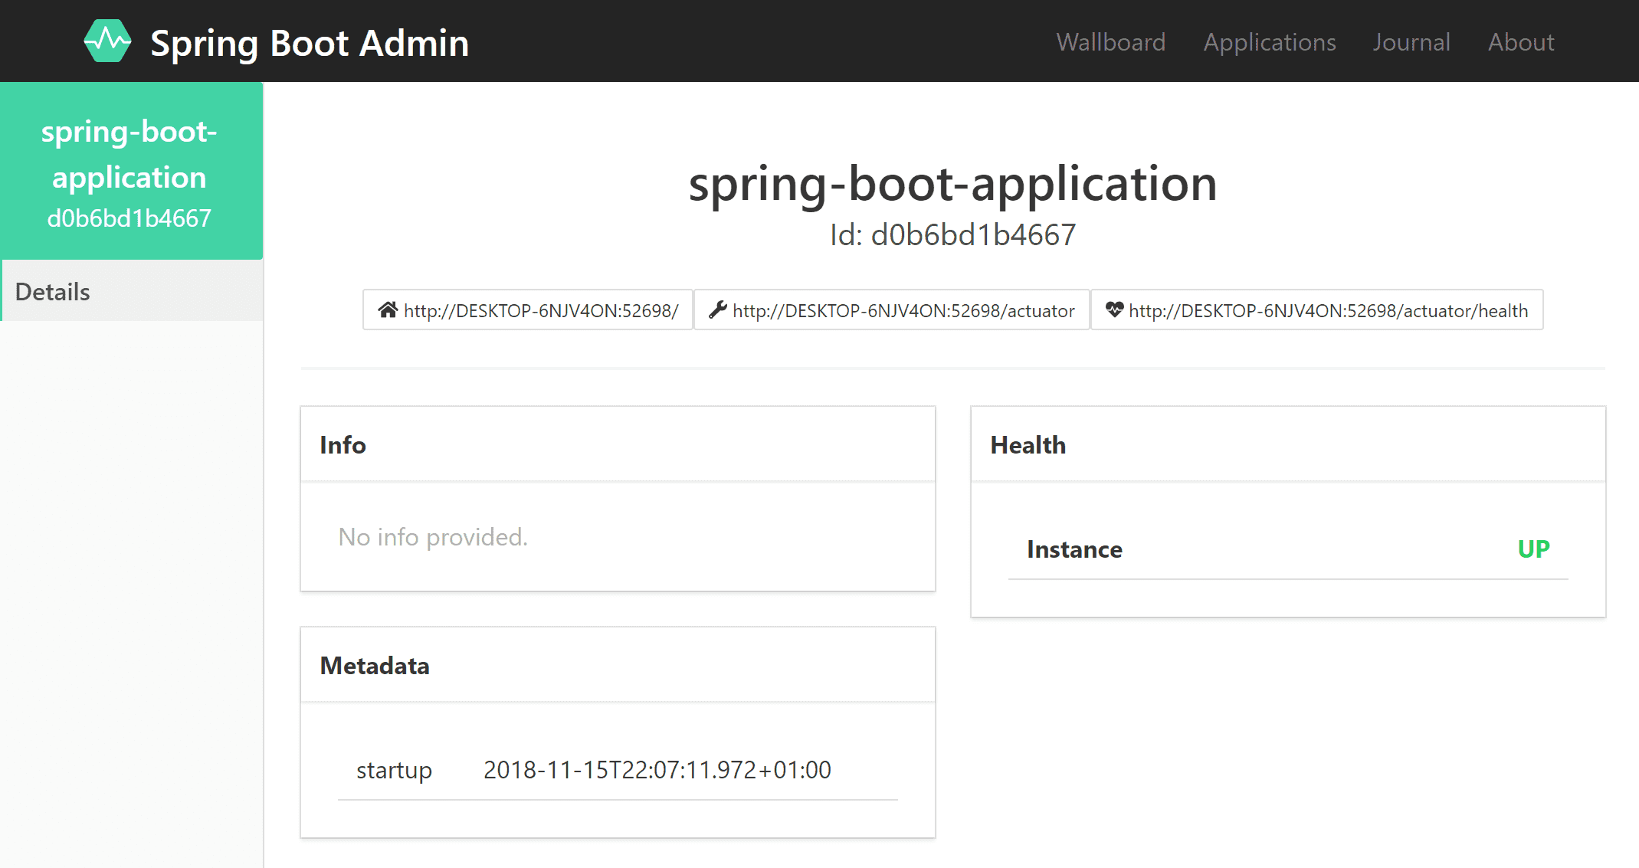Click the Spring Boot Admin title text
Viewport: 1639px width, 868px height.
point(310,43)
